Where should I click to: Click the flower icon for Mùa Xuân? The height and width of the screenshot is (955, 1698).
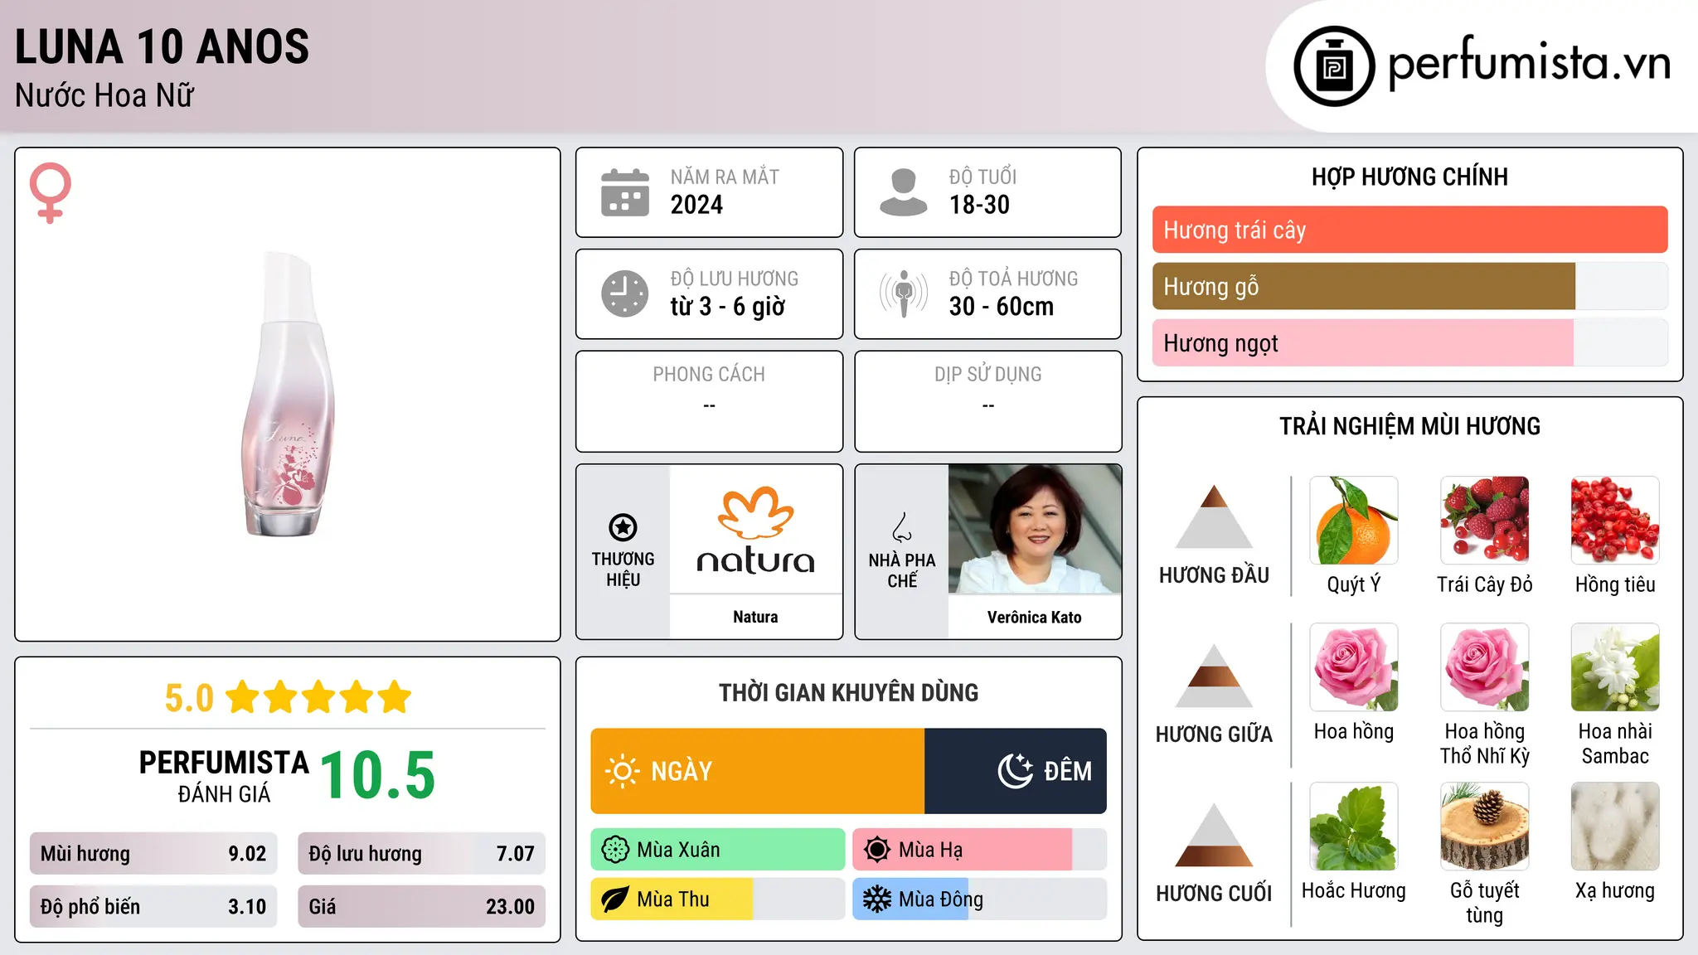615,850
